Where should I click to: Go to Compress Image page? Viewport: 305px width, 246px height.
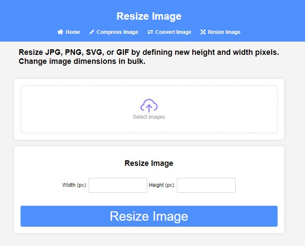coord(114,32)
